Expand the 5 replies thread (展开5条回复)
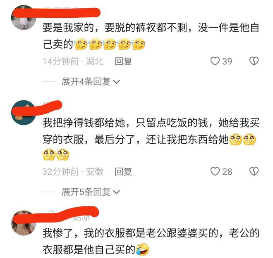The width and height of the screenshot is (273, 258). coord(86,192)
